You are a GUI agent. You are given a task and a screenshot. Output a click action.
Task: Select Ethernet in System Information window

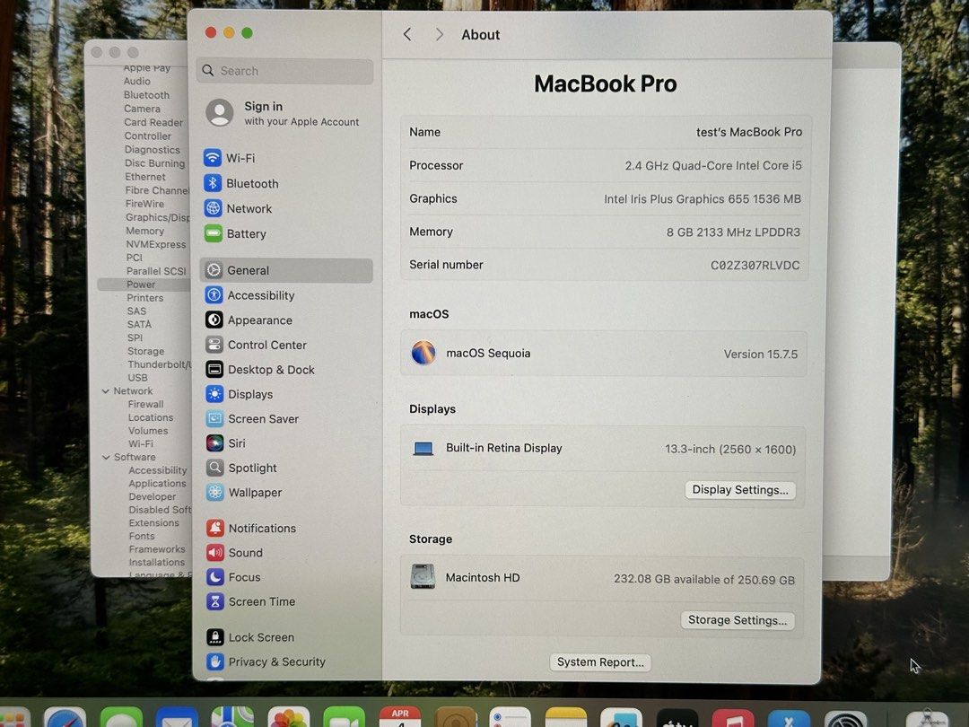145,177
